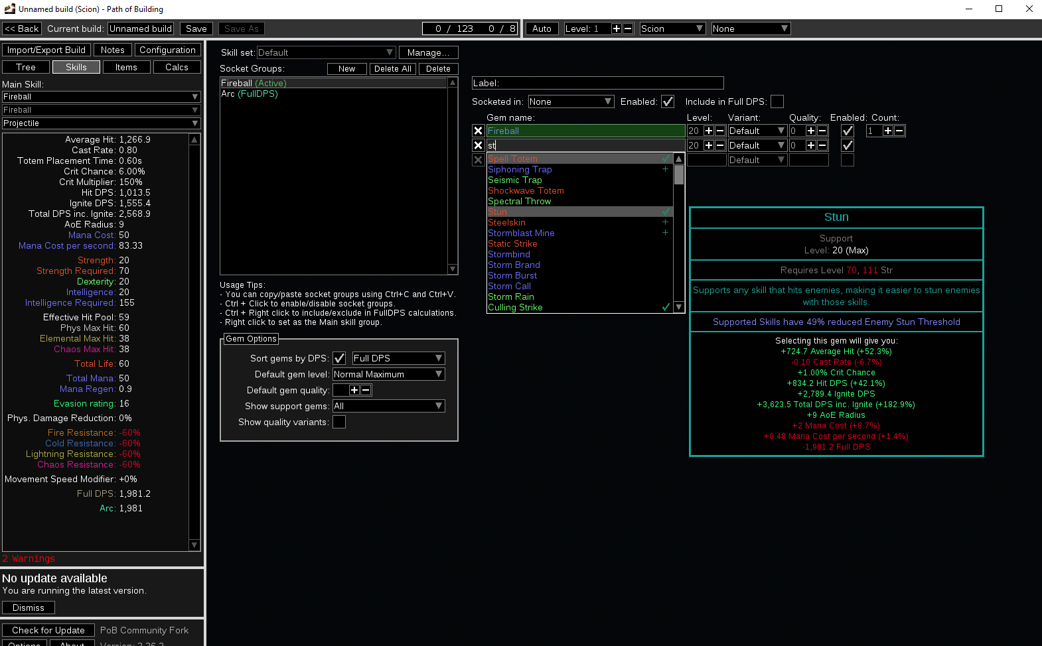Toggle Fireball gem enabled checkbox

pos(848,131)
